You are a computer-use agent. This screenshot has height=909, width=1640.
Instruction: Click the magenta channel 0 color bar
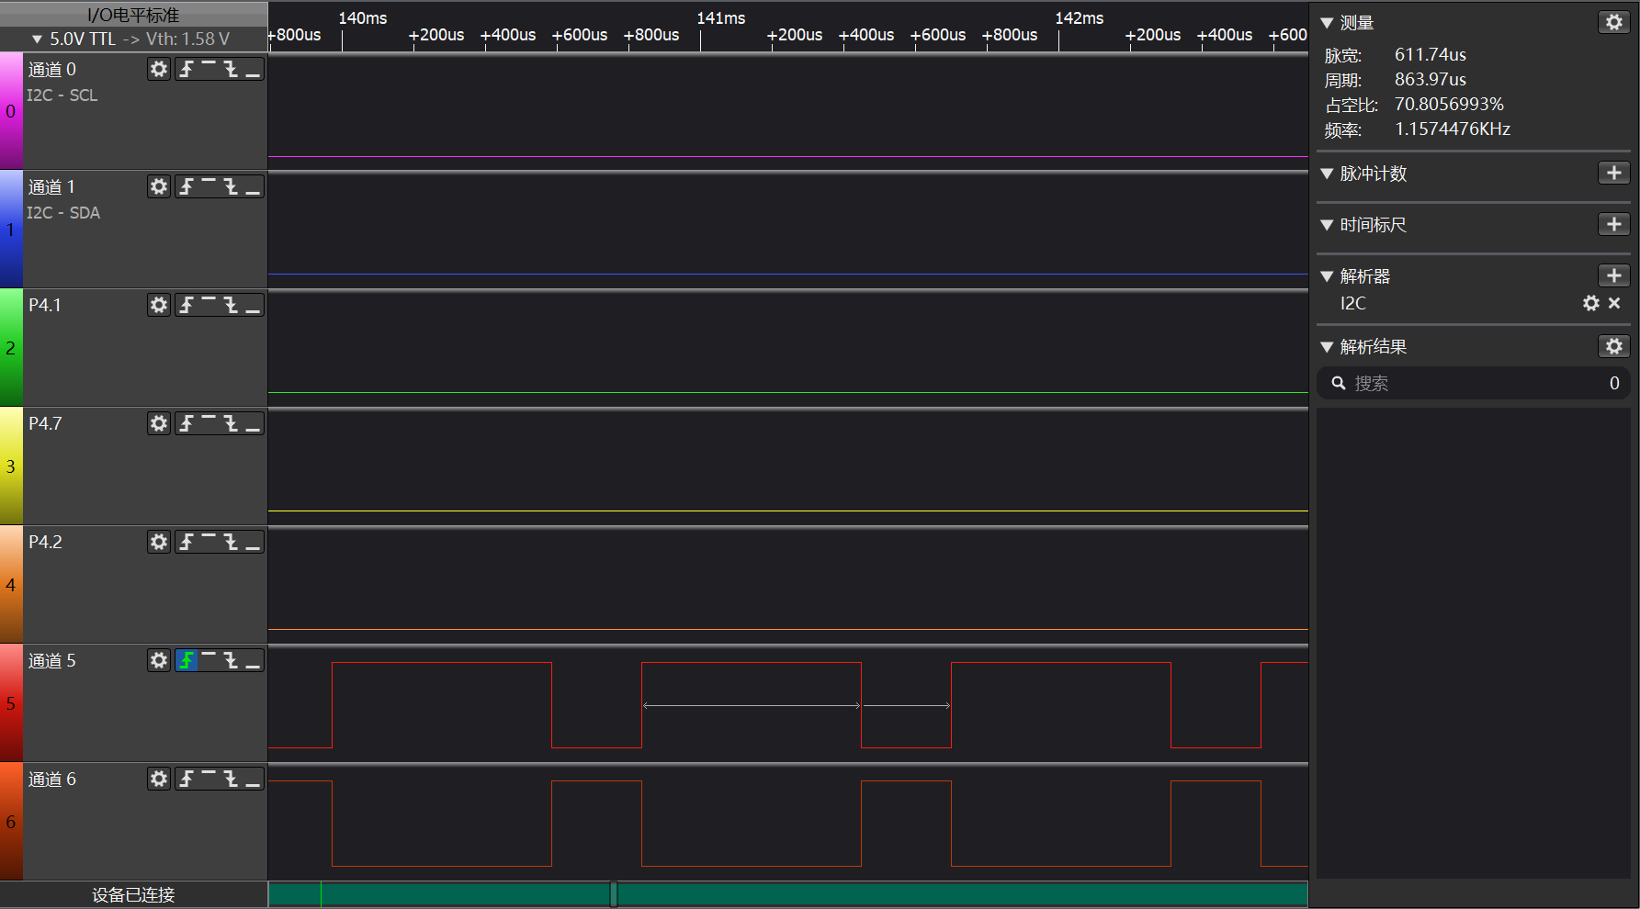pyautogui.click(x=11, y=110)
